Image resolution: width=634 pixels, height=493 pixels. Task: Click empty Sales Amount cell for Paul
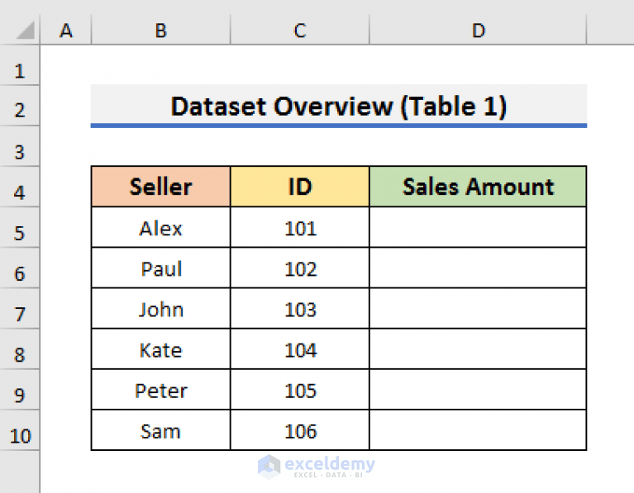point(478,268)
